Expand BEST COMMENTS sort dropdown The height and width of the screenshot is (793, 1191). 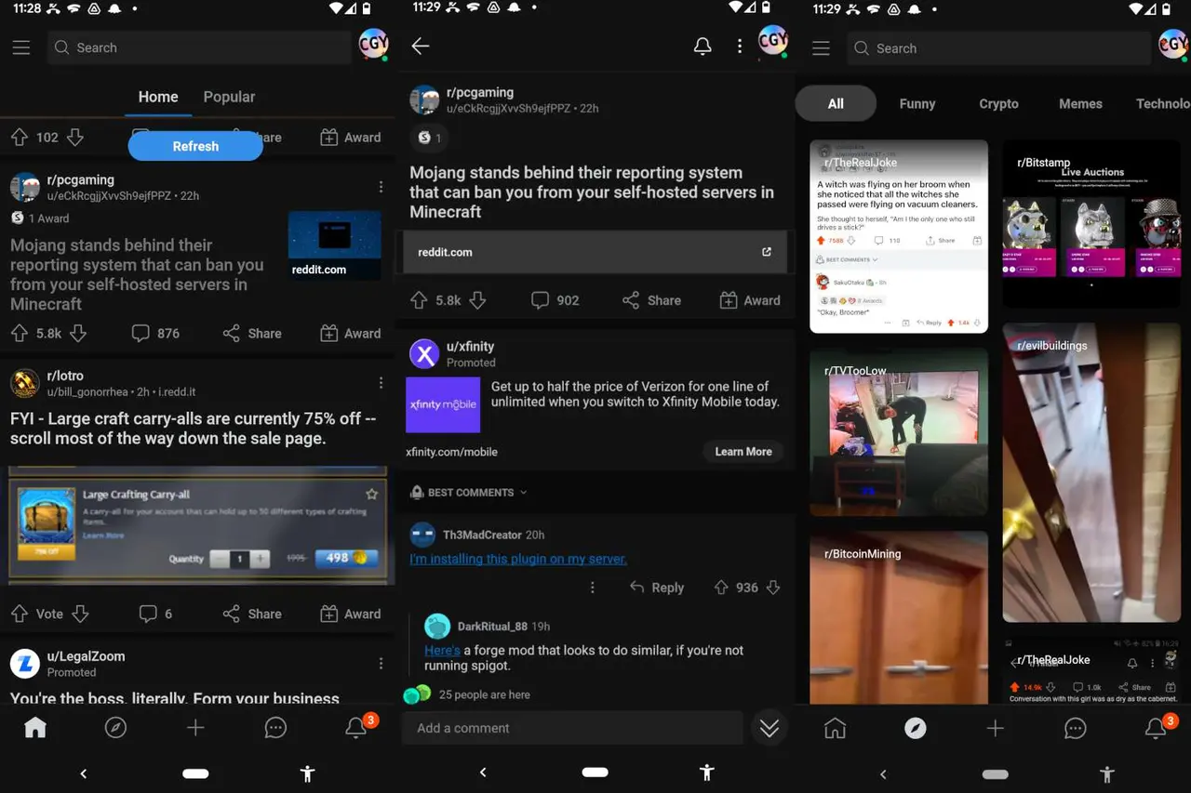(x=469, y=493)
